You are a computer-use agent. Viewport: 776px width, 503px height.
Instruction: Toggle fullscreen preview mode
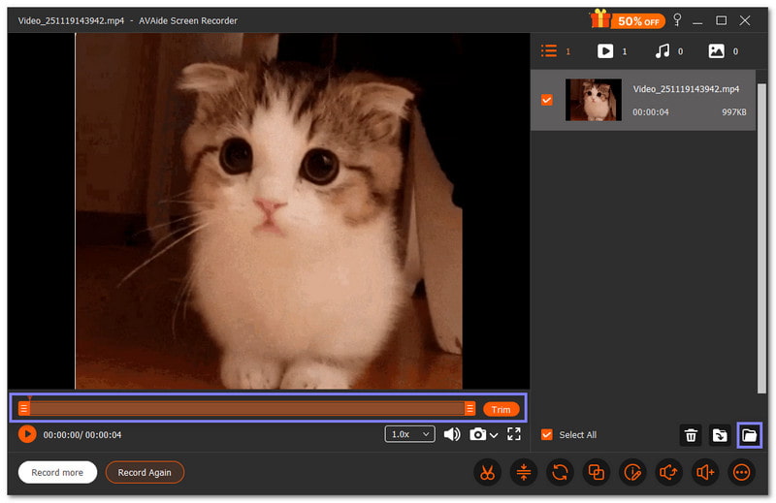tap(514, 434)
